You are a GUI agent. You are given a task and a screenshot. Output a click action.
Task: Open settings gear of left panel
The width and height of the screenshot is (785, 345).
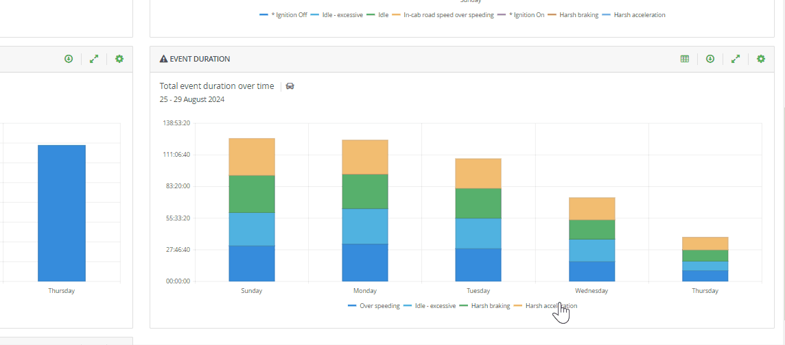[119, 59]
